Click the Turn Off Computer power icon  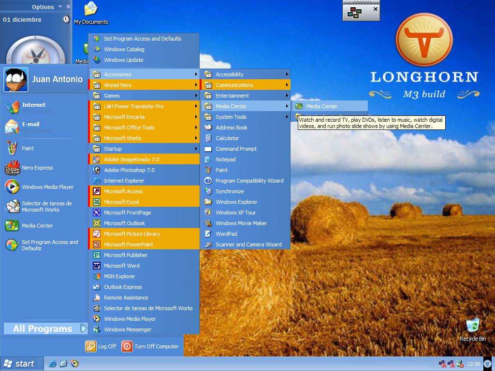tap(127, 346)
